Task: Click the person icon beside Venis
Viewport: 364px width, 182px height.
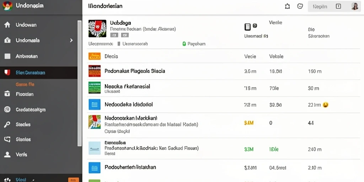Action: click(x=7, y=155)
